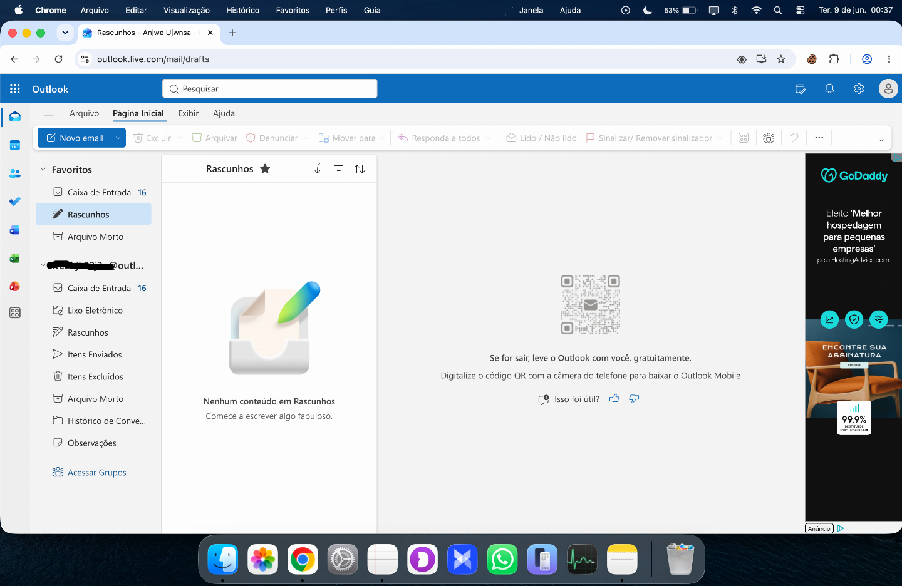Open WhatsApp from the Dock
The width and height of the screenshot is (902, 586).
coord(502,560)
